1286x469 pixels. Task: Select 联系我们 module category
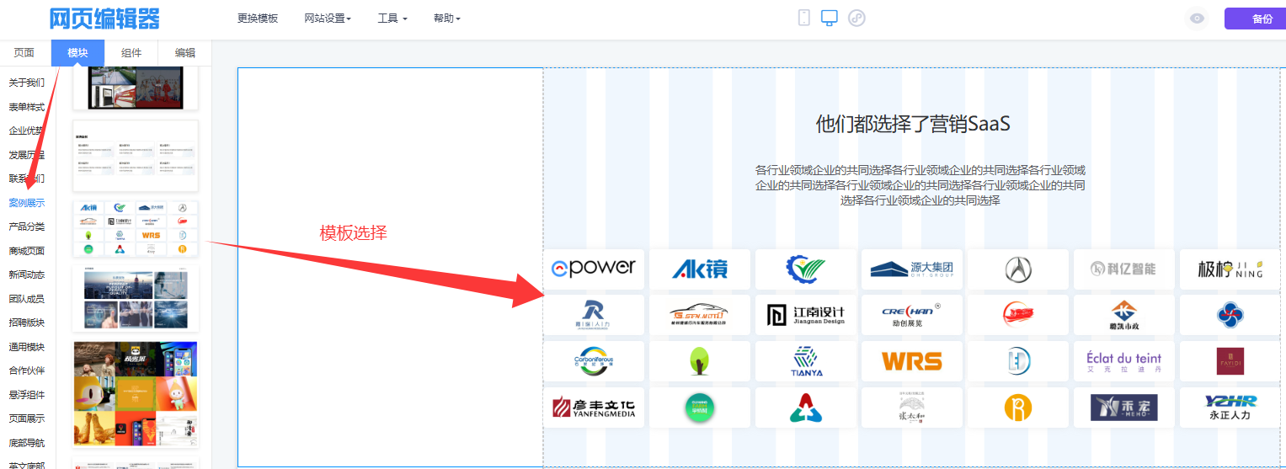click(26, 179)
